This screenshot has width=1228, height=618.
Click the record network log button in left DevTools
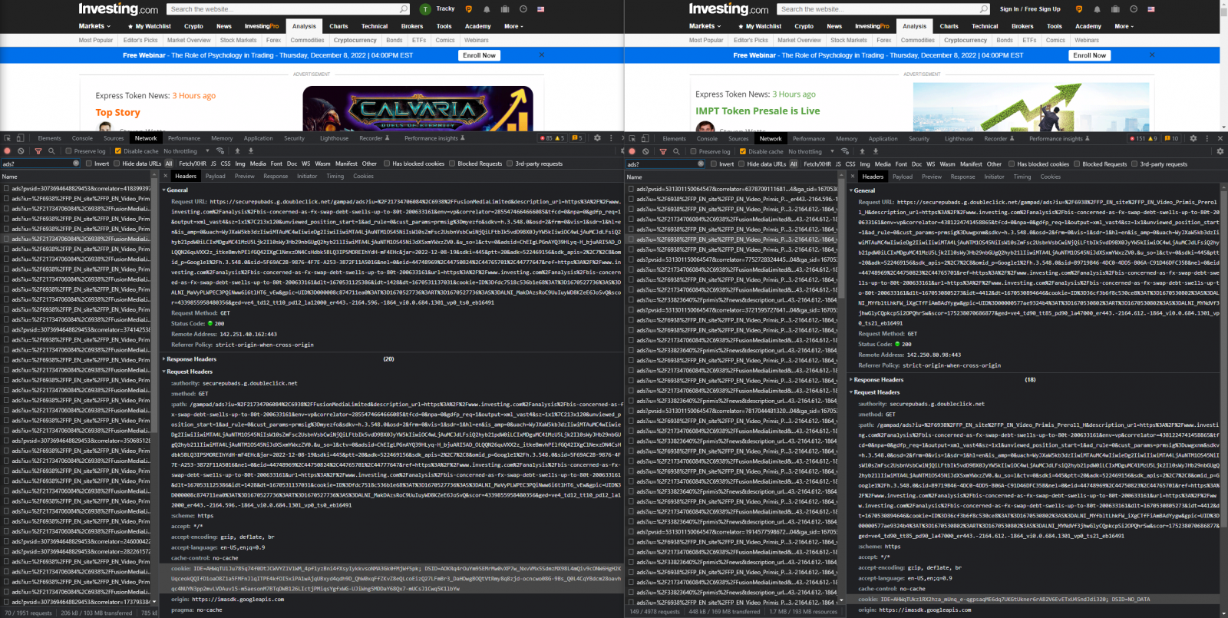8,151
